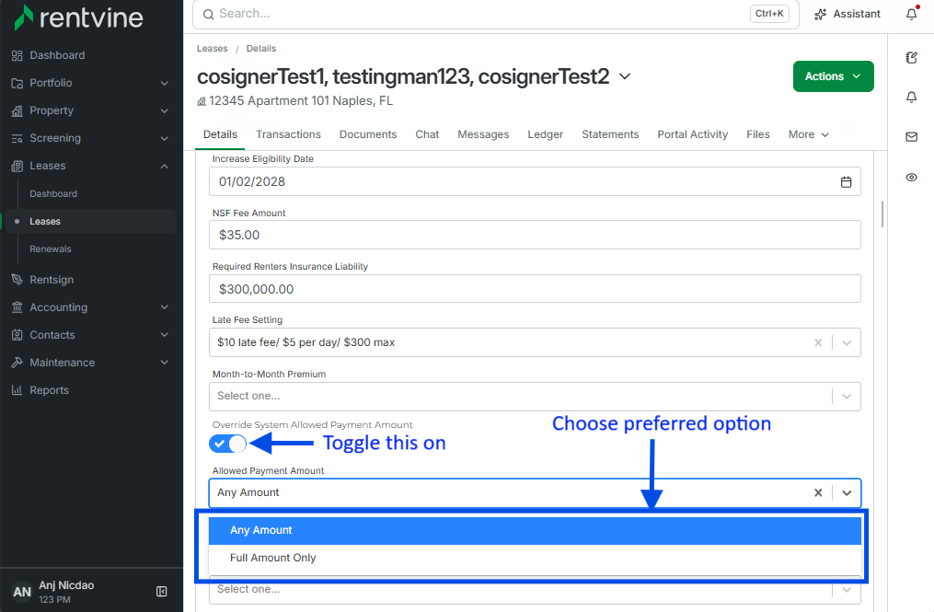Image resolution: width=934 pixels, height=612 pixels.
Task: Click the bell icon in right rail
Action: pyautogui.click(x=911, y=98)
